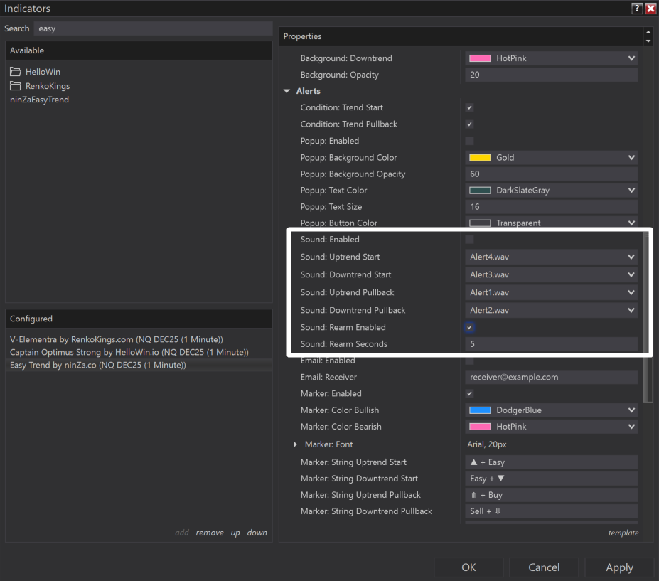The image size is (659, 581).
Task: Enable the Sound: Enabled checkbox
Action: click(x=469, y=240)
